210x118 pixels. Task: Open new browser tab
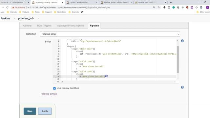pos(171,2)
